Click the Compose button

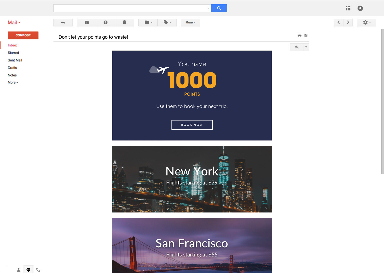[23, 35]
